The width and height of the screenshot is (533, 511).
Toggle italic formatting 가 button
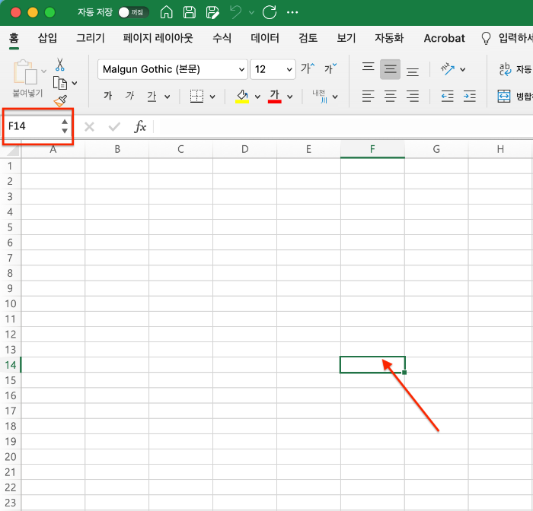[129, 96]
